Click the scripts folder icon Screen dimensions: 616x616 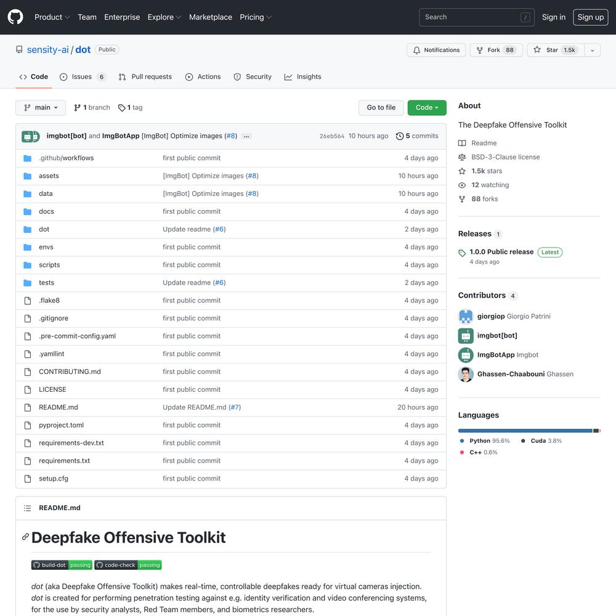[28, 265]
